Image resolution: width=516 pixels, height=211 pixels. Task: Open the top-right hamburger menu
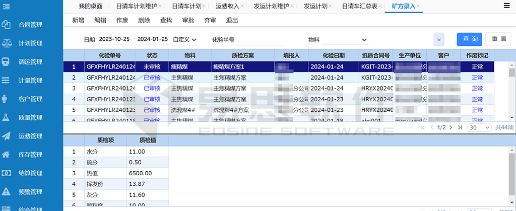[506, 6]
